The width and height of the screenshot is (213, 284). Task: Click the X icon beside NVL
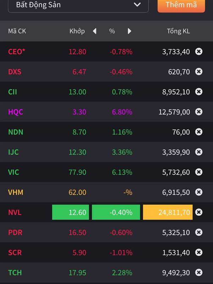pyautogui.click(x=199, y=212)
